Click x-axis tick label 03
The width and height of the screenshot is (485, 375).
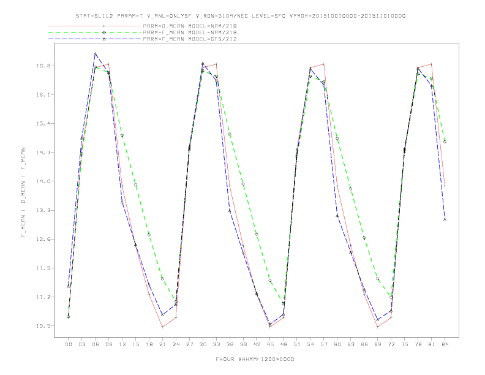pos(82,344)
